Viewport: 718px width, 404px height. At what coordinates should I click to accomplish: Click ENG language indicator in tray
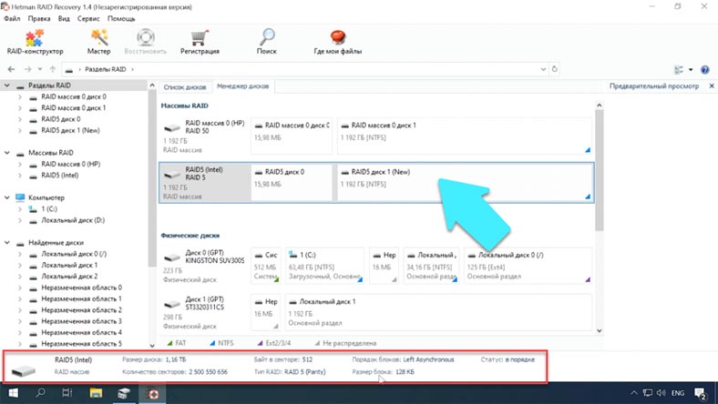[678, 393]
